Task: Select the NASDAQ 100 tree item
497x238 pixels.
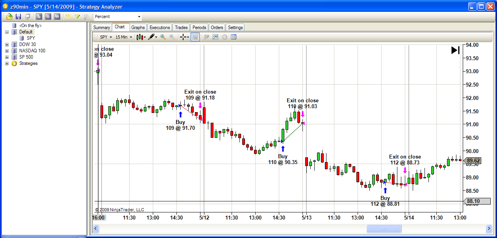Action: (32, 51)
